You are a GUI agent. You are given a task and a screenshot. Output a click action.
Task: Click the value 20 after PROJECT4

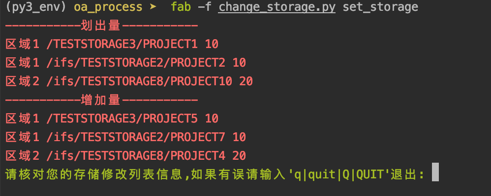pyautogui.click(x=239, y=156)
